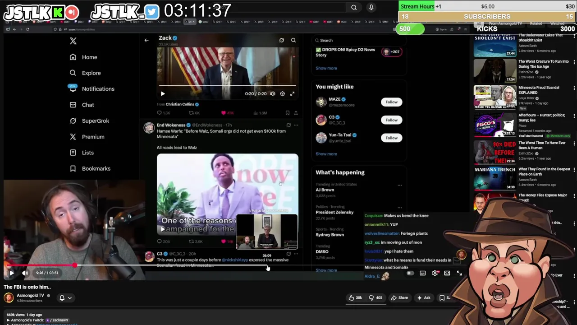Show more under DROPS ON story
The image size is (577, 325).
point(326,68)
